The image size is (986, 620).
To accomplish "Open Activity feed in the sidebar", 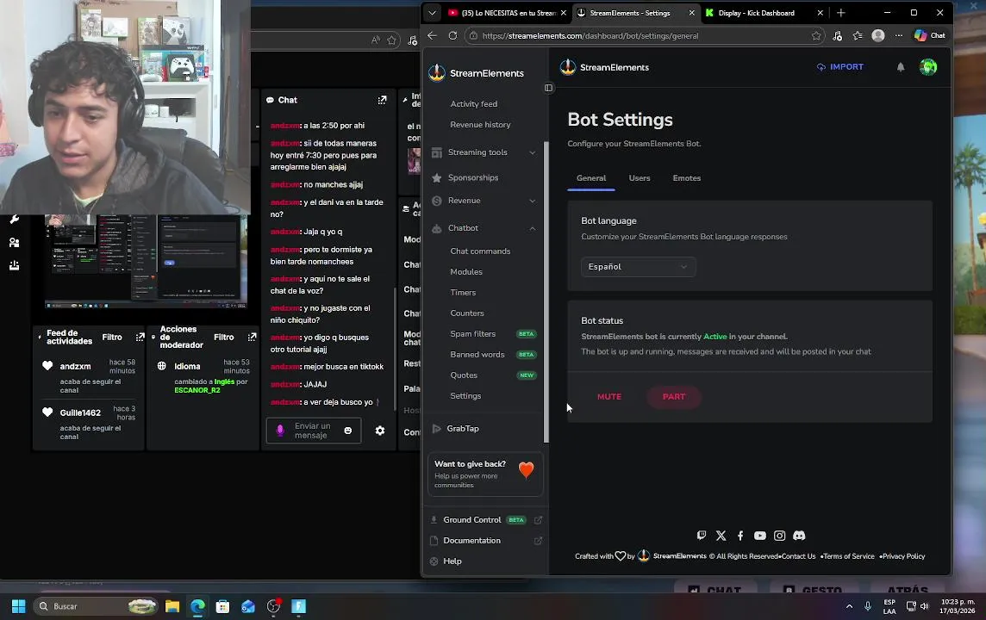I will [474, 104].
